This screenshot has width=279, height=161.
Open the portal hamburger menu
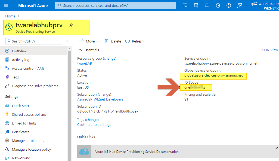pyautogui.click(x=6, y=5)
